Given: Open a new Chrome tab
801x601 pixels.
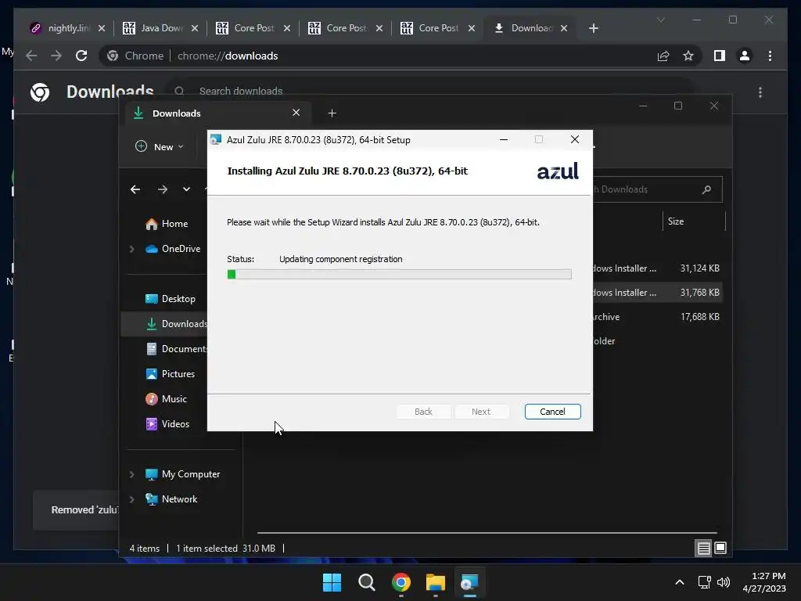Looking at the screenshot, I should [593, 28].
